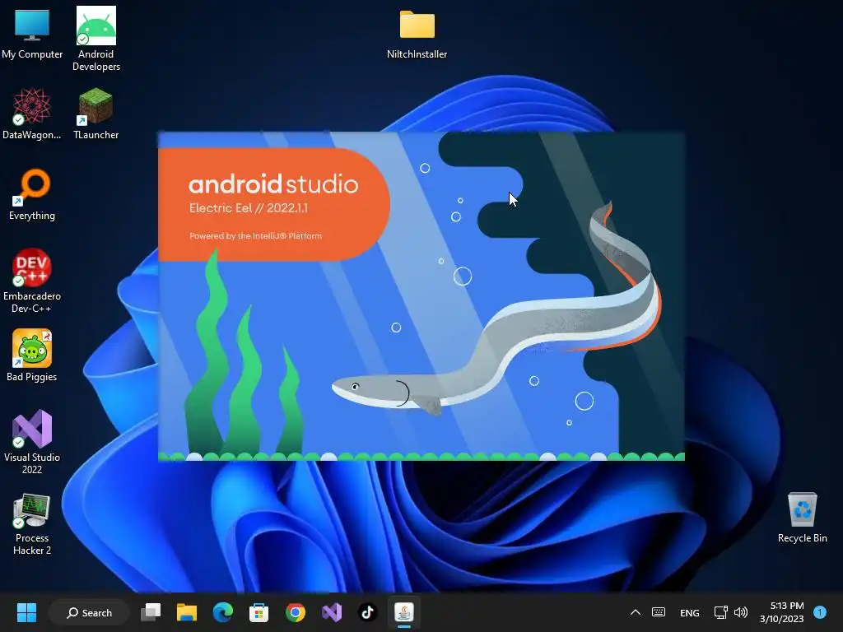Open File Explorer from the taskbar
Viewport: 843px width, 632px height.
pos(187,612)
